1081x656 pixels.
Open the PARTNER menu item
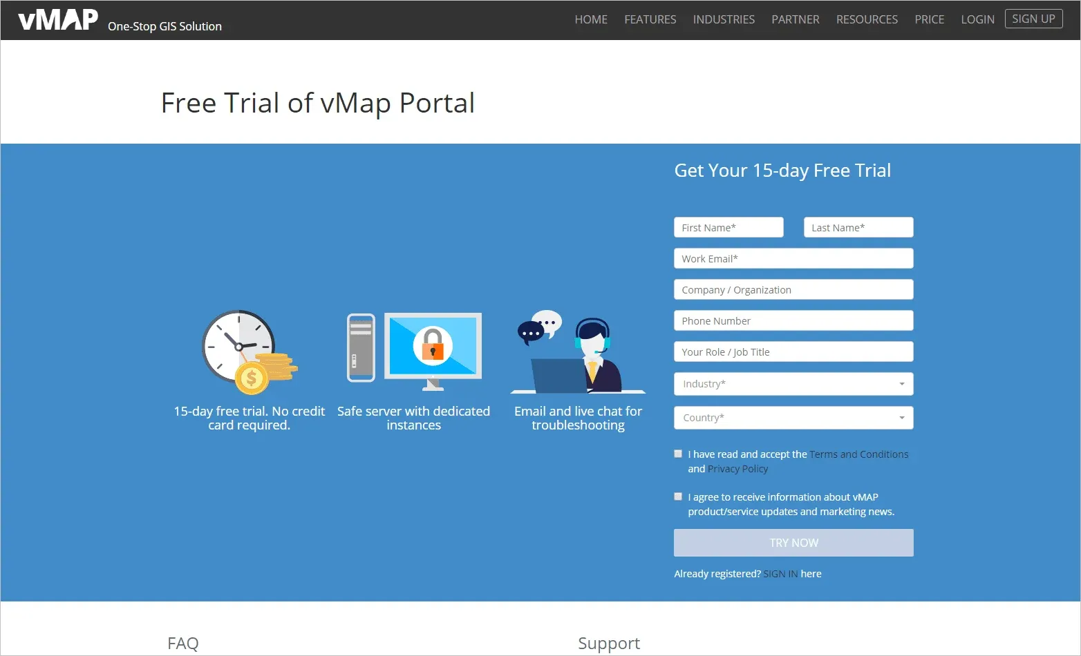(796, 19)
